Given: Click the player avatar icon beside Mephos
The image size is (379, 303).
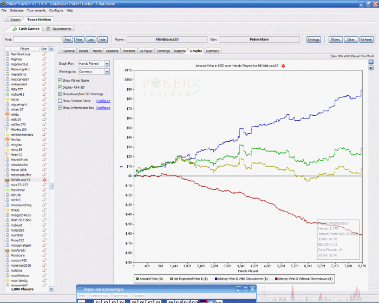Looking at the screenshot, I should pyautogui.click(x=8, y=59).
